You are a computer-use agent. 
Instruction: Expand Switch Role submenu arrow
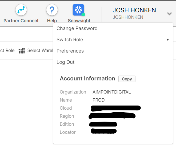pos(167,40)
